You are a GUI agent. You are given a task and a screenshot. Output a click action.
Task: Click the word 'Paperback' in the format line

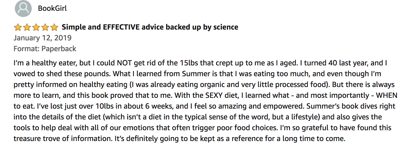click(59, 49)
